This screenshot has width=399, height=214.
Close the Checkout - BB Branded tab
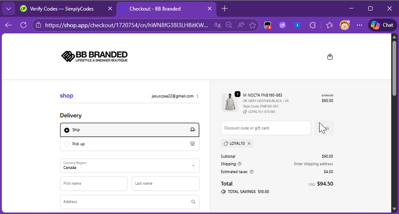coord(210,9)
